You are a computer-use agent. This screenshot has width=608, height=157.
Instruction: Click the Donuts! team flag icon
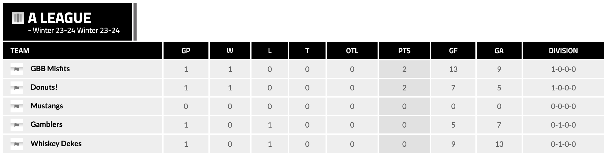[17, 88]
